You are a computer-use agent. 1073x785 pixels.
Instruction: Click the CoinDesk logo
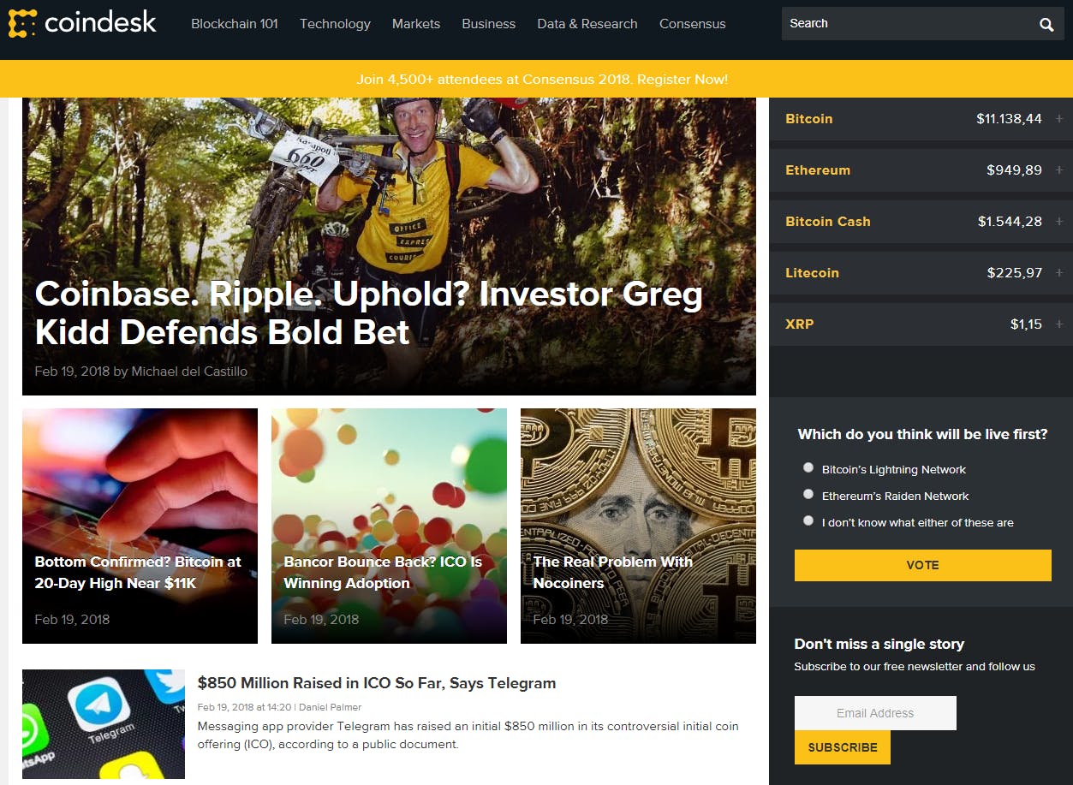(82, 23)
